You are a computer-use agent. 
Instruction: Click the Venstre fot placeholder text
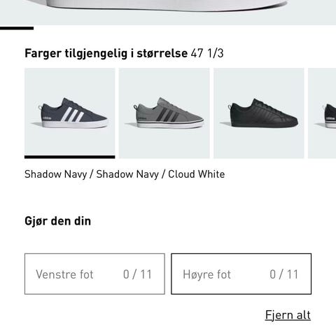pos(64,274)
